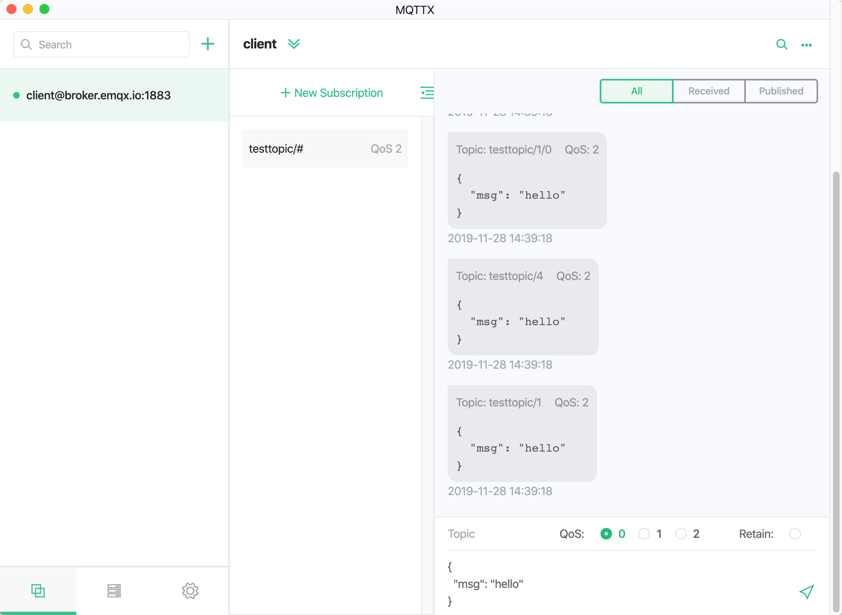Image resolution: width=842 pixels, height=615 pixels.
Task: Select QoS 0 radio button
Action: click(x=606, y=534)
